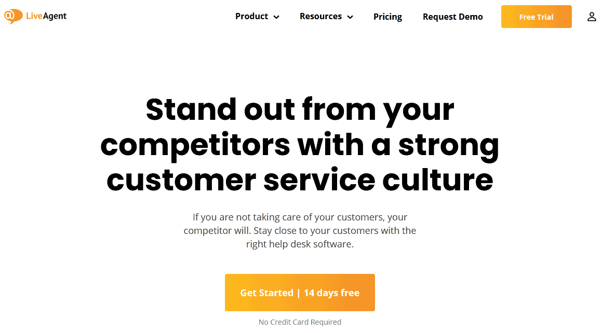Click the 'customer service culture' headline line
This screenshot has width=602, height=333.
(300, 179)
